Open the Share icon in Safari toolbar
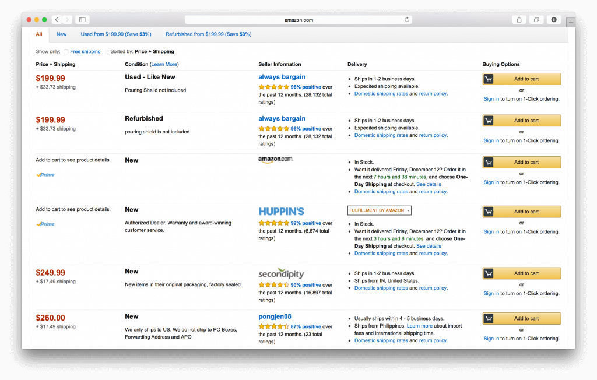This screenshot has width=597, height=380. (x=519, y=20)
